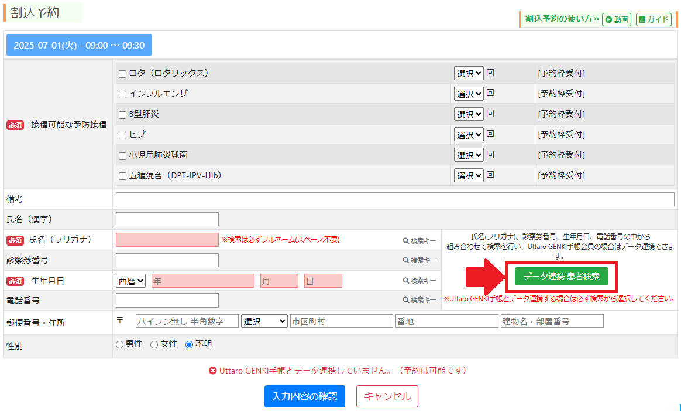681x411 pixels.
Task: Open the 西暦 calendar era dropdown
Action: (x=130, y=281)
